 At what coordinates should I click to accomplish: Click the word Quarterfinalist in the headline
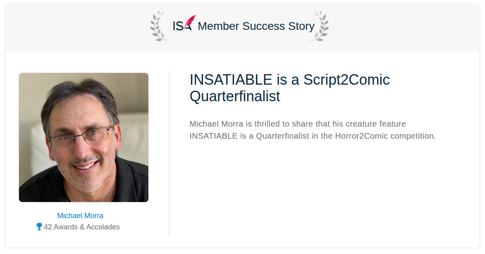pyautogui.click(x=235, y=97)
